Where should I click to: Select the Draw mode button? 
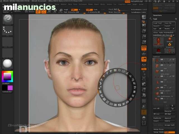44,11
